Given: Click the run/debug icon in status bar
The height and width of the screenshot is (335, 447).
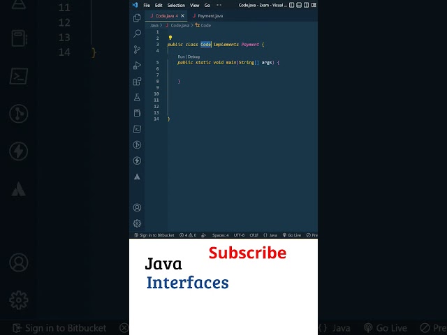Looking at the screenshot, I should point(203,235).
